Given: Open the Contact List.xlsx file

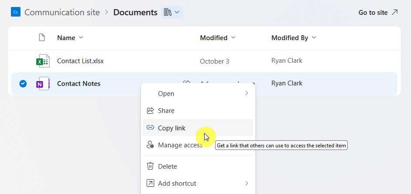Looking at the screenshot, I should 80,61.
